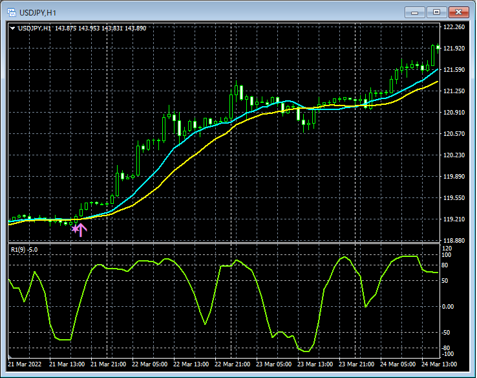477x378 pixels.
Task: Minimize the USDJPY,H1 chart window
Action: coord(414,12)
